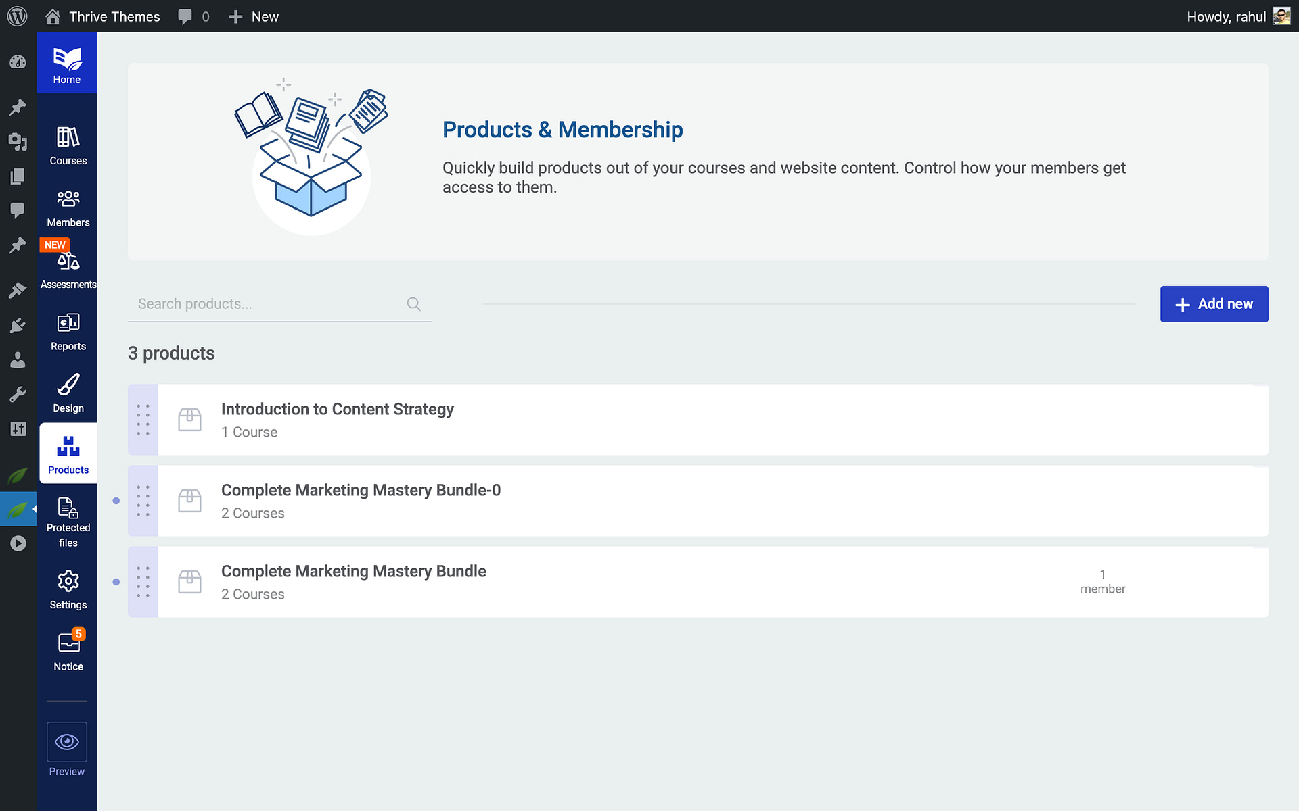The width and height of the screenshot is (1299, 811).
Task: Open the Thrive Themes admin bar menu
Action: point(114,16)
